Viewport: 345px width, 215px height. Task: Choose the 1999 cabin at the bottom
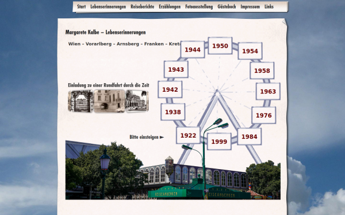pos(219,142)
